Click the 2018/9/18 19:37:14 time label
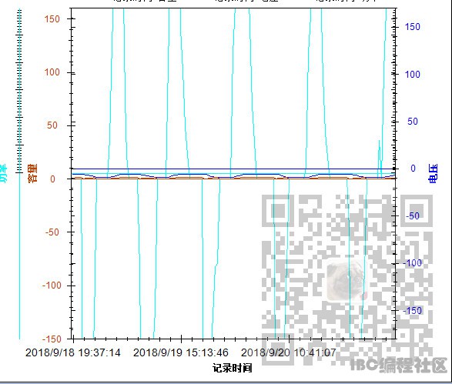This screenshot has width=452, height=384. [x=73, y=352]
